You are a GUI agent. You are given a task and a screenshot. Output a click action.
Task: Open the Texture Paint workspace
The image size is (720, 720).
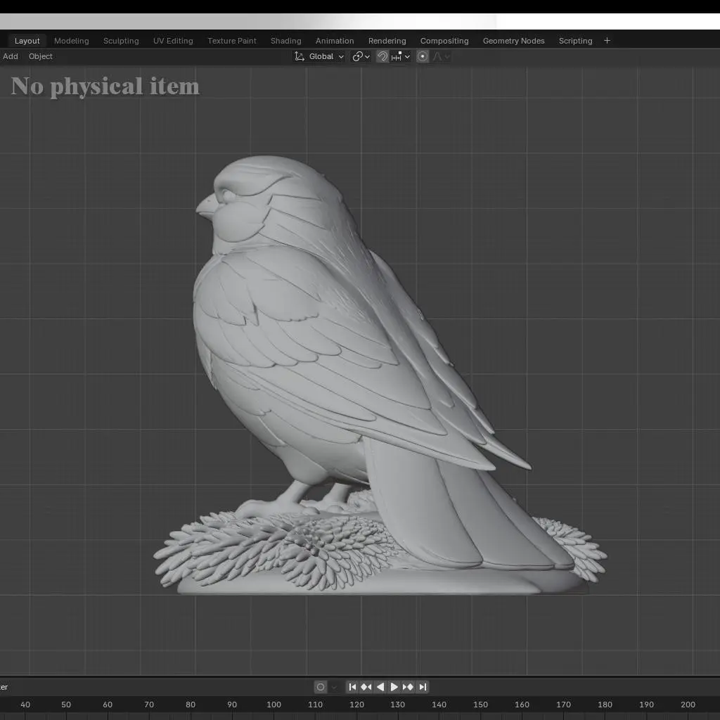point(232,41)
